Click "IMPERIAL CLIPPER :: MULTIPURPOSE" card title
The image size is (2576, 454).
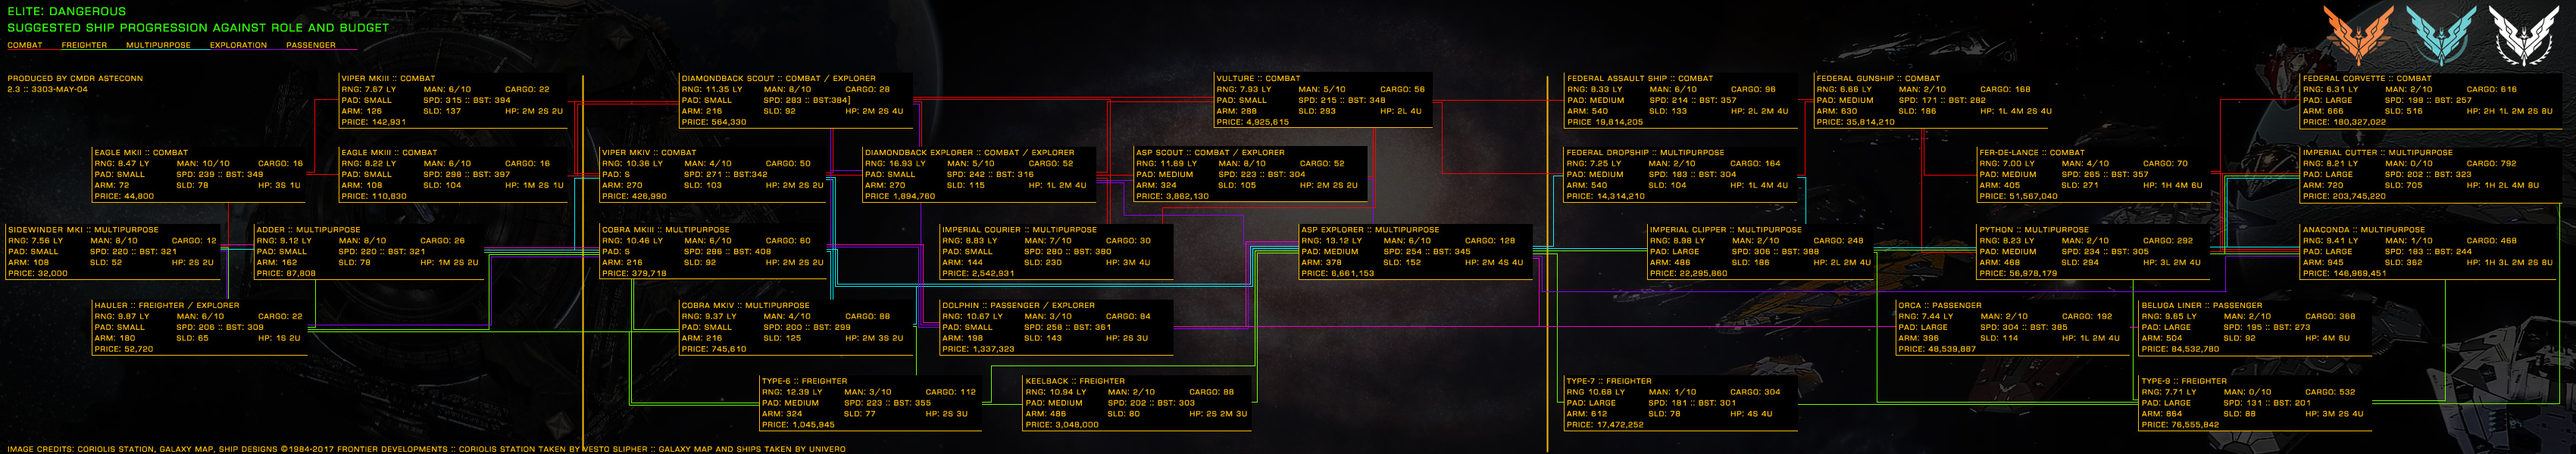(x=1726, y=229)
